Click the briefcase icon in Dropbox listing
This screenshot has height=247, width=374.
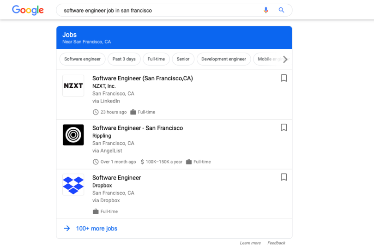coord(96,211)
